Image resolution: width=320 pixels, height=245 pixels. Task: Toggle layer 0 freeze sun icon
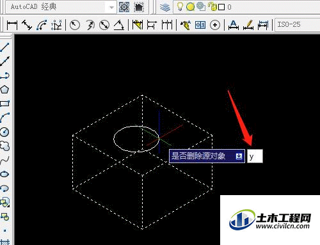[x=190, y=7]
